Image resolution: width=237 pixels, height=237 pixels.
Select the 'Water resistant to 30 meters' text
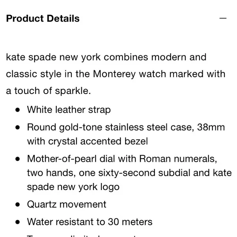[x=89, y=222]
